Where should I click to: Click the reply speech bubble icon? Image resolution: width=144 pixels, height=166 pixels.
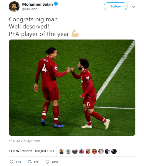(x=11, y=162)
